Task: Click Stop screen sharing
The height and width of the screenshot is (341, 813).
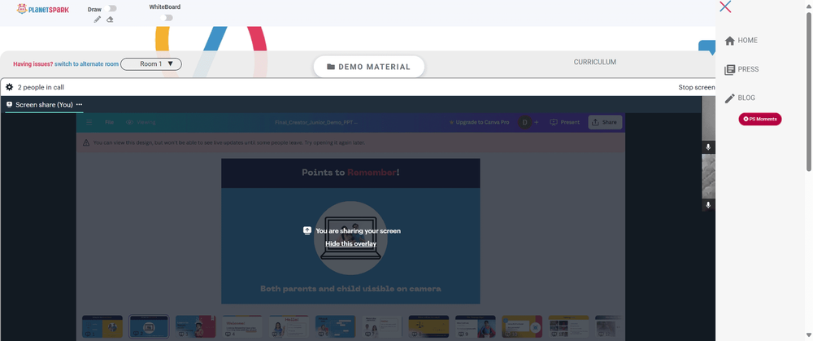Action: point(697,87)
